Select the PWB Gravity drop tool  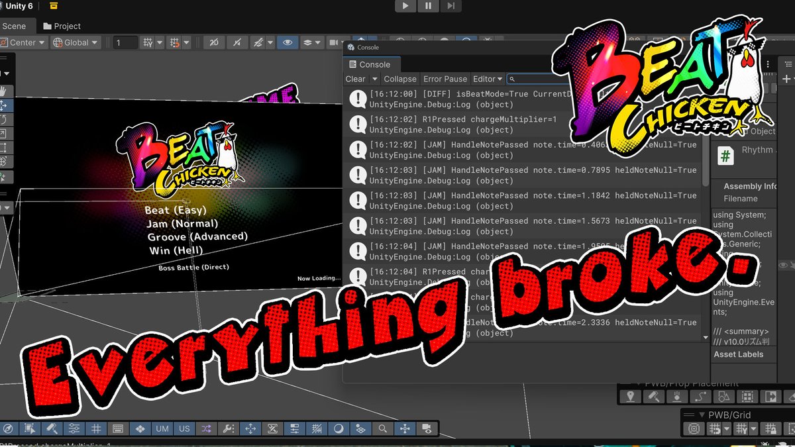(x=676, y=396)
